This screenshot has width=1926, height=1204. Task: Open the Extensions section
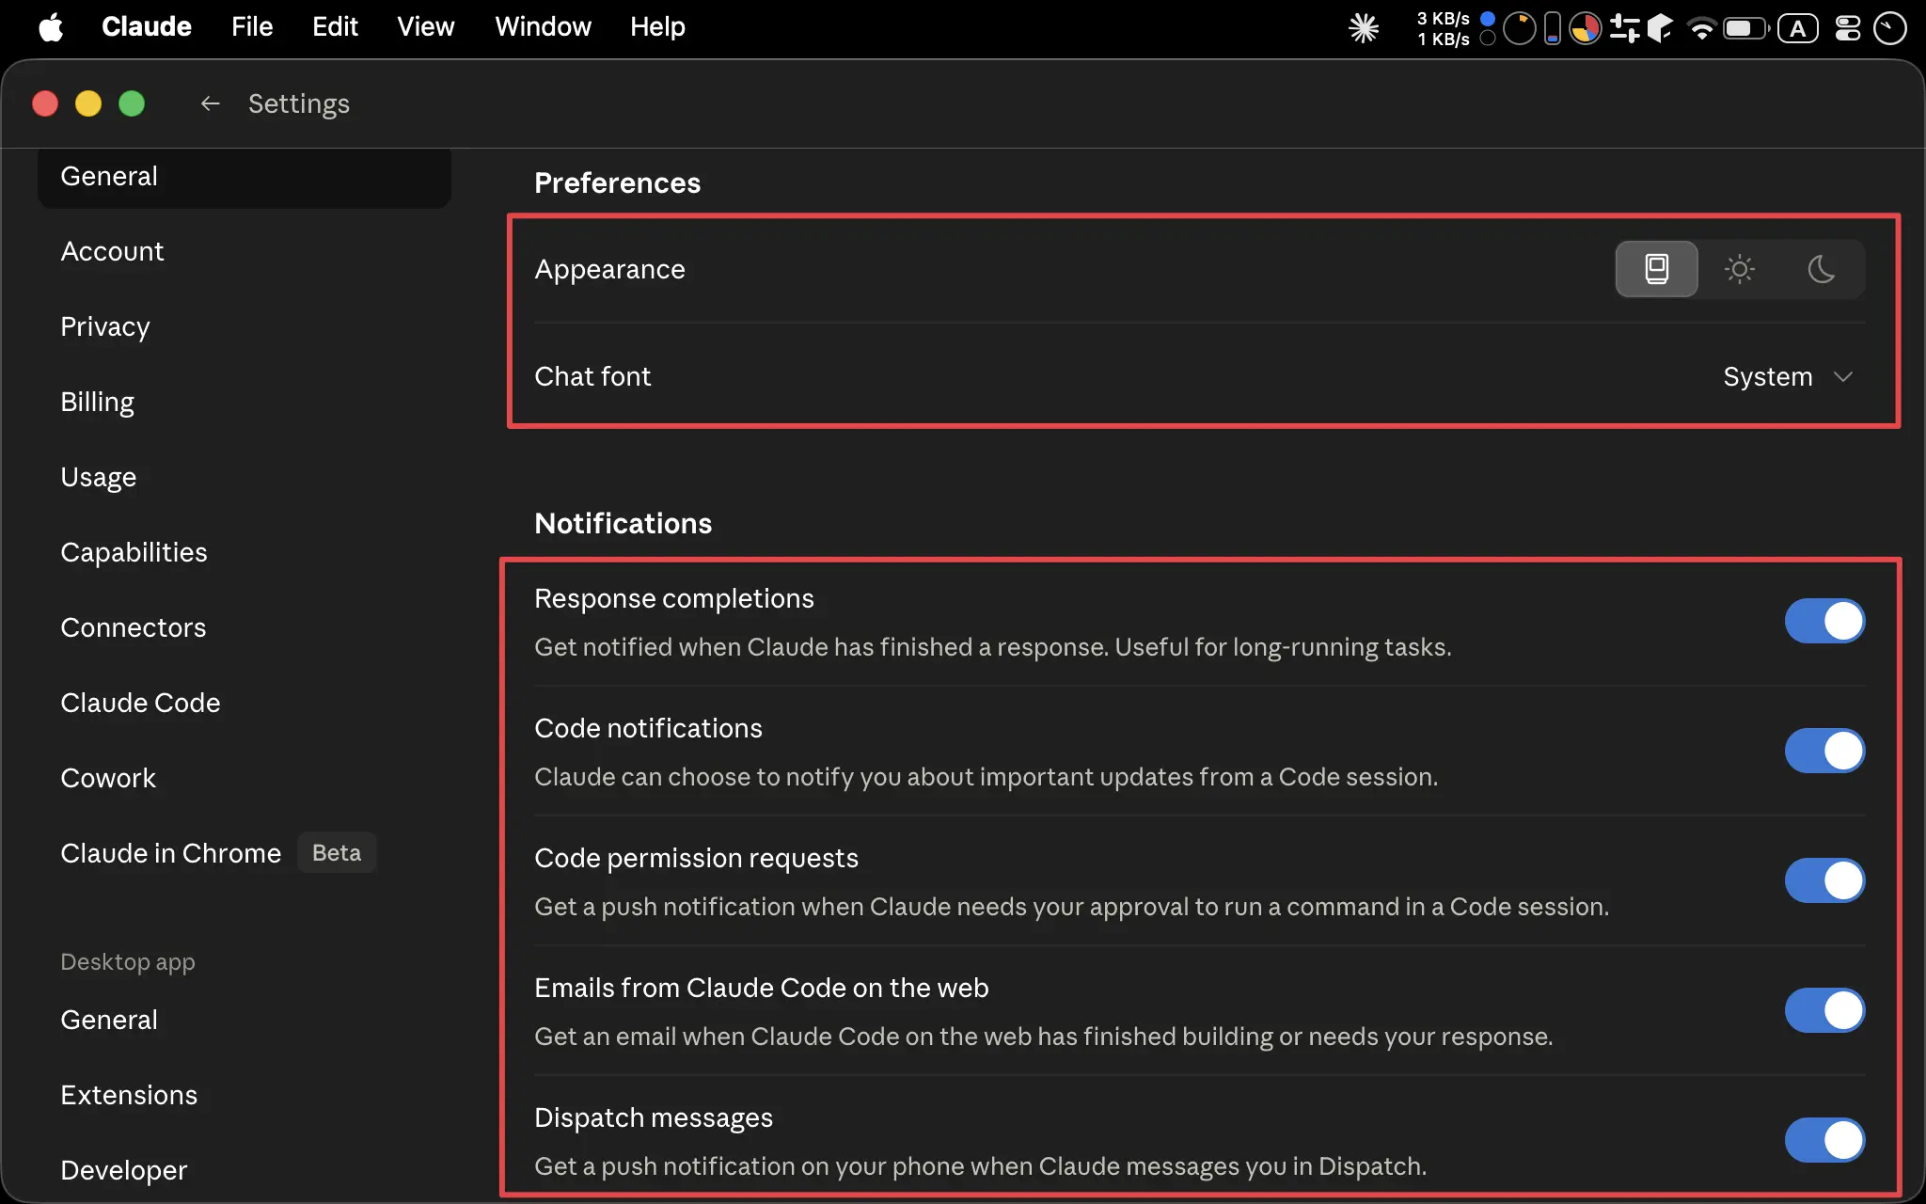click(245, 1095)
